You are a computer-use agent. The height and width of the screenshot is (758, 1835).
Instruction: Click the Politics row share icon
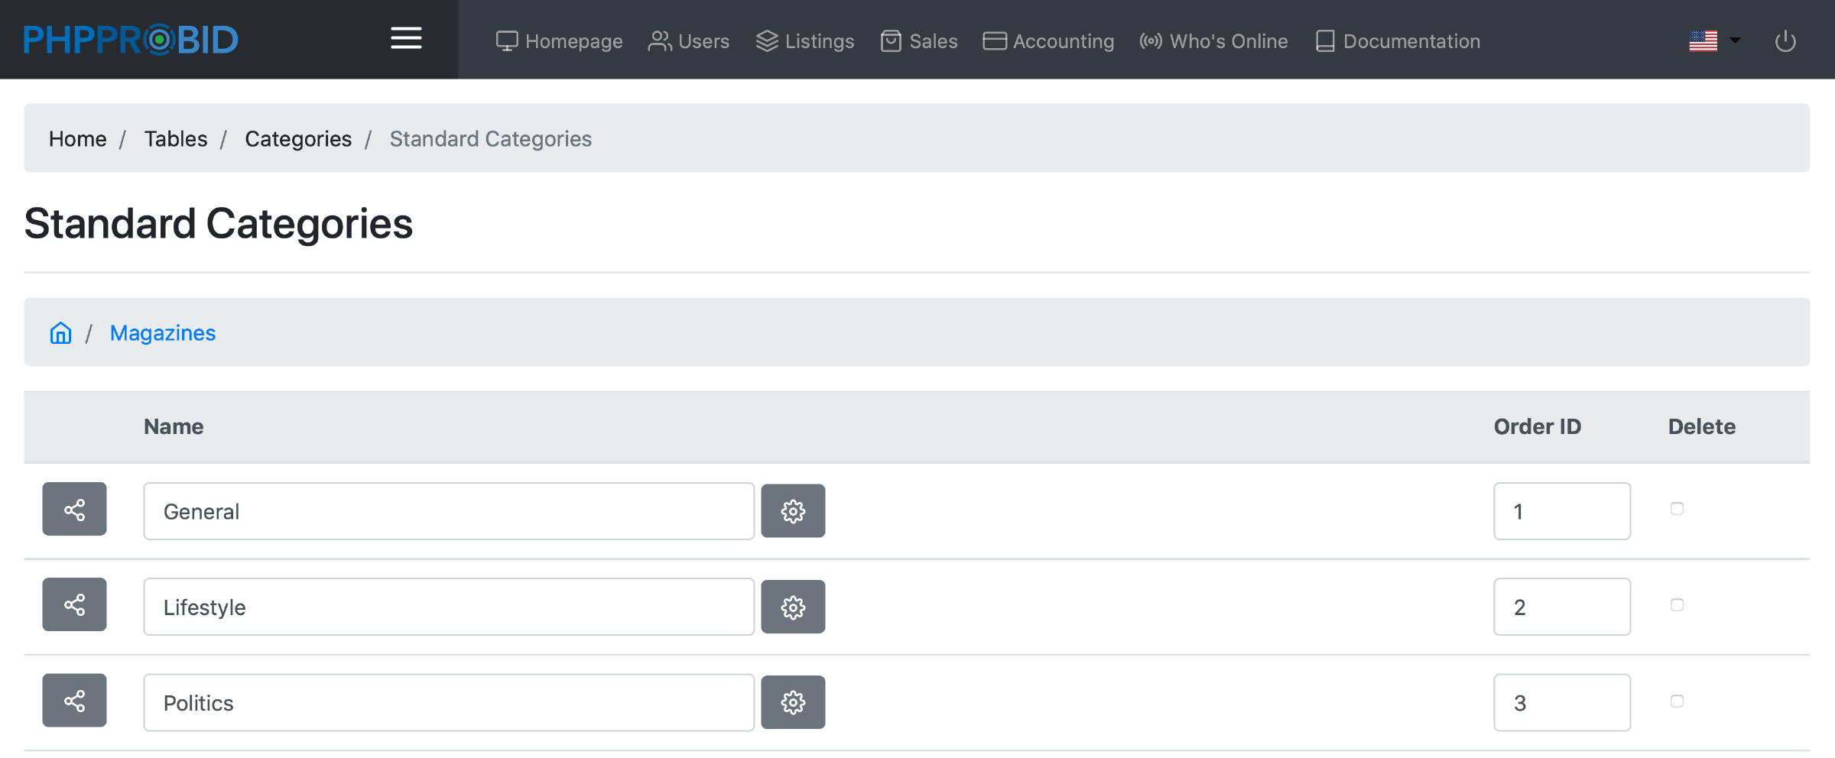[x=74, y=701]
